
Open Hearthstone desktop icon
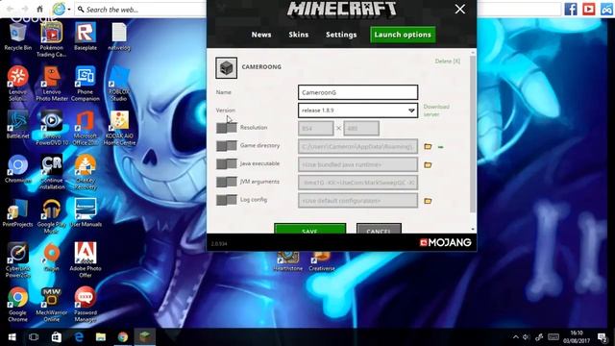288,261
